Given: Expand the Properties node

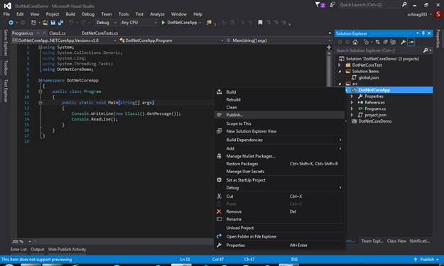Looking at the screenshot, I should 352,96.
